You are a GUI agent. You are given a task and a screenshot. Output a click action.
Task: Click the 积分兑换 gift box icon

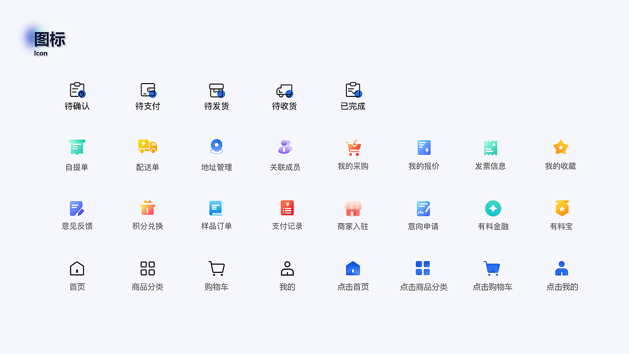[147, 207]
